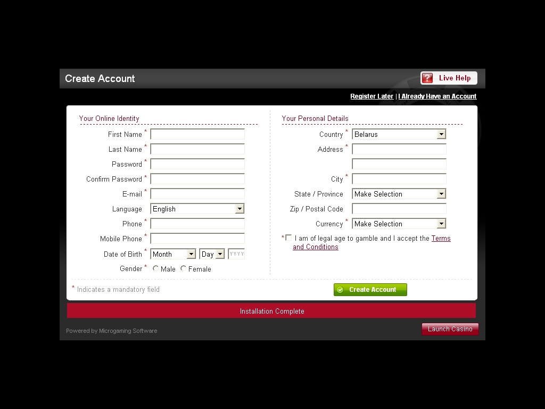Click the First Name input field
The image size is (545, 409).
tap(197, 134)
